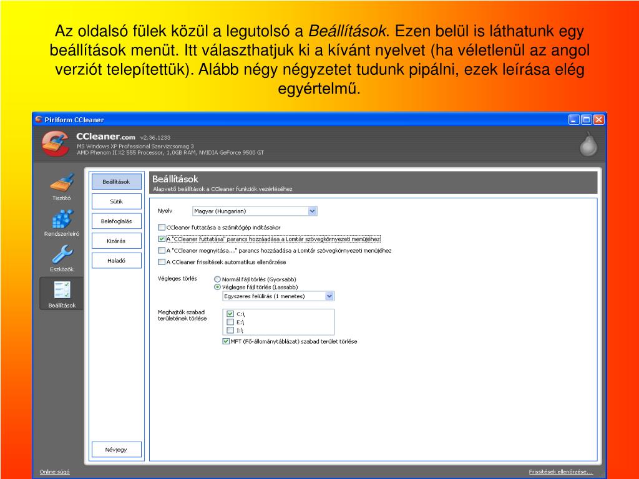The height and width of the screenshot is (479, 639).
Task: Click the v2.36.1233 version text
Action: [155, 138]
